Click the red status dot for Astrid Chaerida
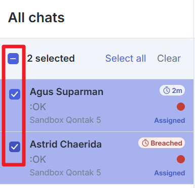Image resolution: width=195 pixels, height=188 pixels. [181, 159]
